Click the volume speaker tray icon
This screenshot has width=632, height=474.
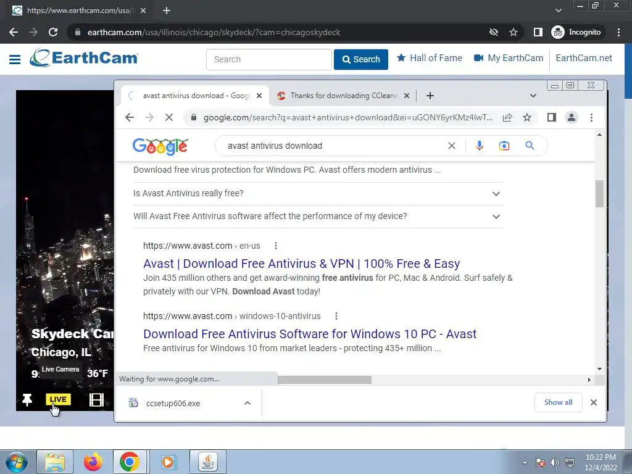pyautogui.click(x=555, y=462)
